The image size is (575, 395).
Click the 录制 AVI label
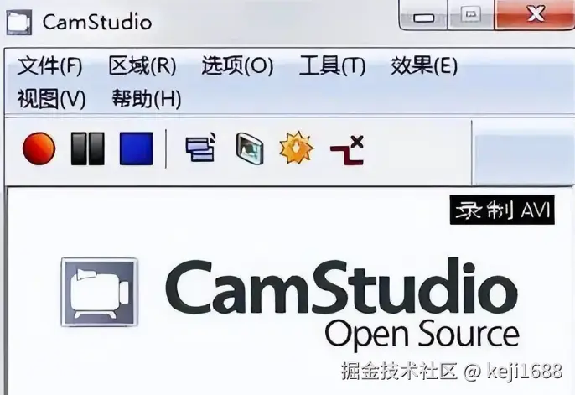(x=502, y=210)
